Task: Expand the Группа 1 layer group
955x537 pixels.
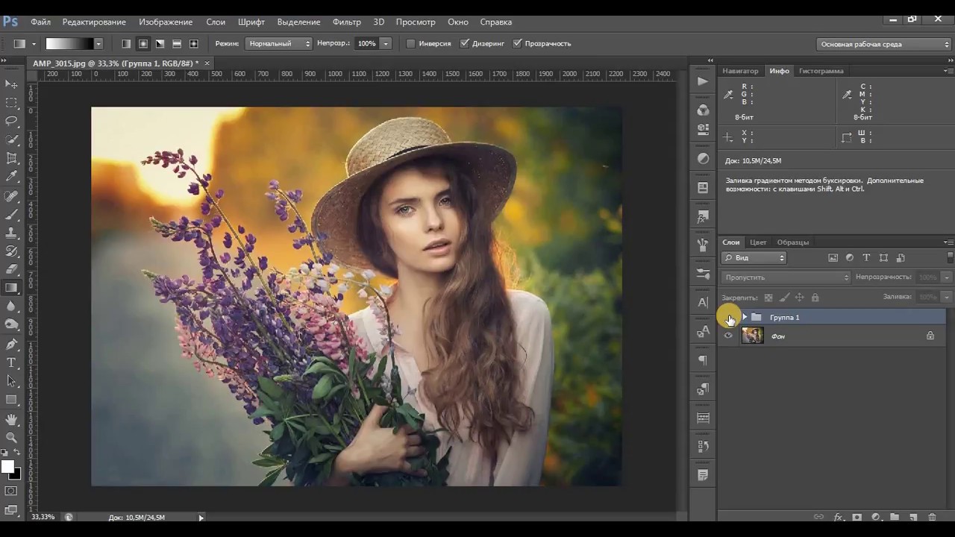Action: pos(745,318)
